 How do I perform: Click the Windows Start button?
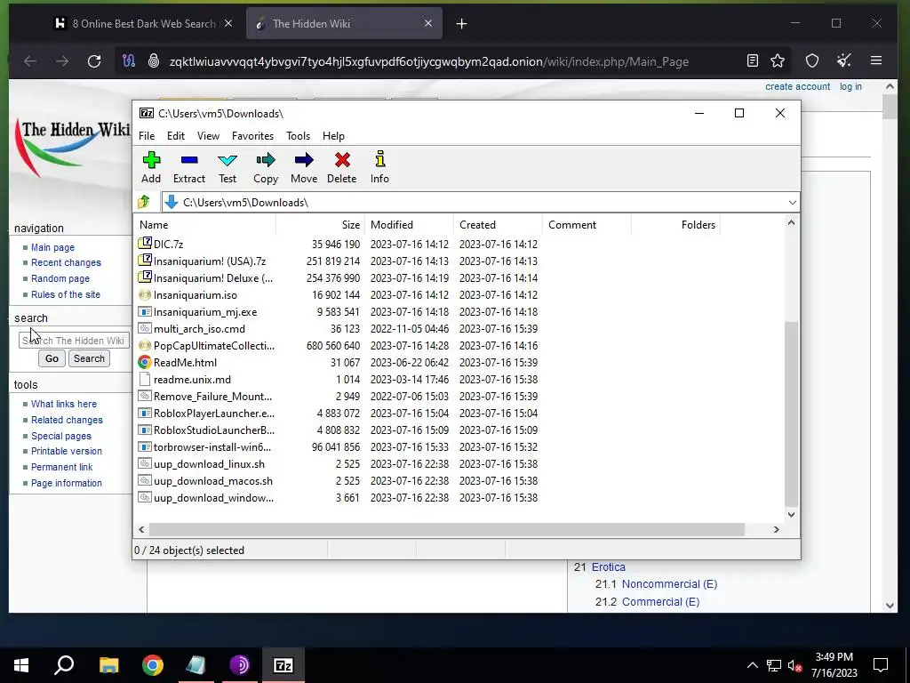coord(21,665)
